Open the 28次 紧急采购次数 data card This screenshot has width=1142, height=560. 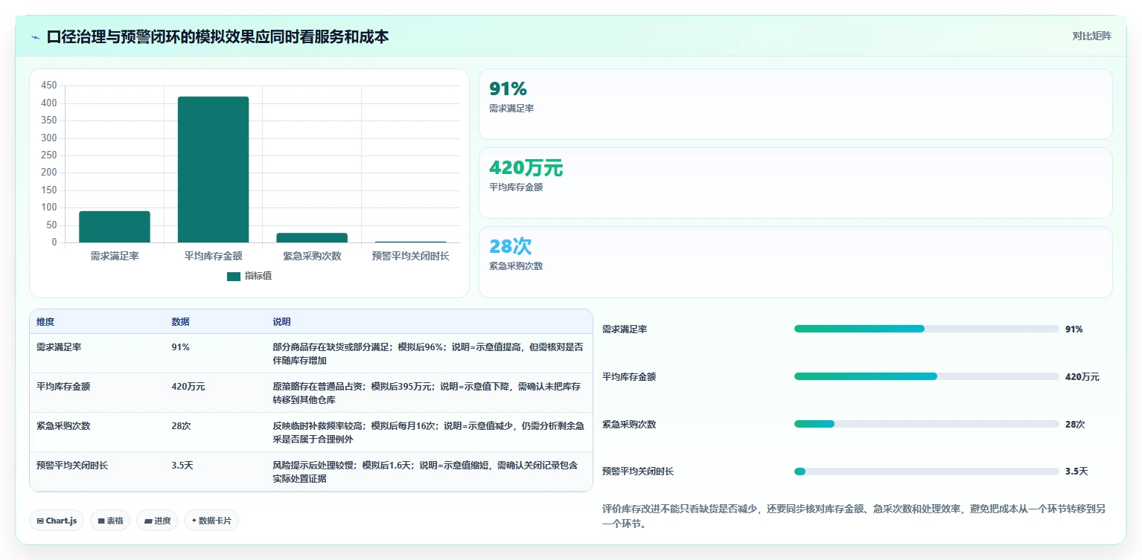[x=796, y=262]
